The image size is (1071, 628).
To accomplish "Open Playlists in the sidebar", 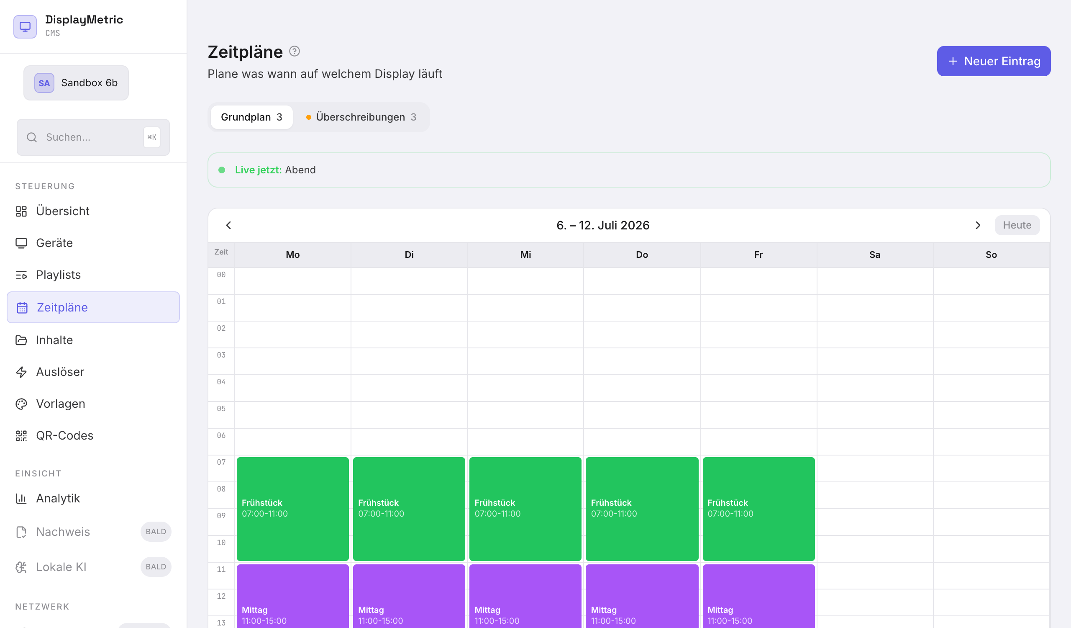I will 93,275.
